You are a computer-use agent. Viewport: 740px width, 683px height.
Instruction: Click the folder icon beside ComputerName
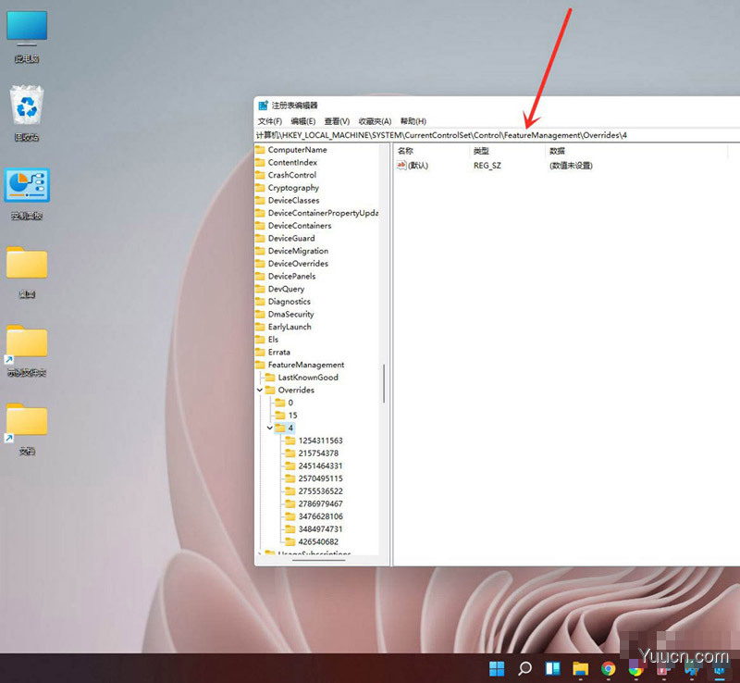click(x=260, y=150)
